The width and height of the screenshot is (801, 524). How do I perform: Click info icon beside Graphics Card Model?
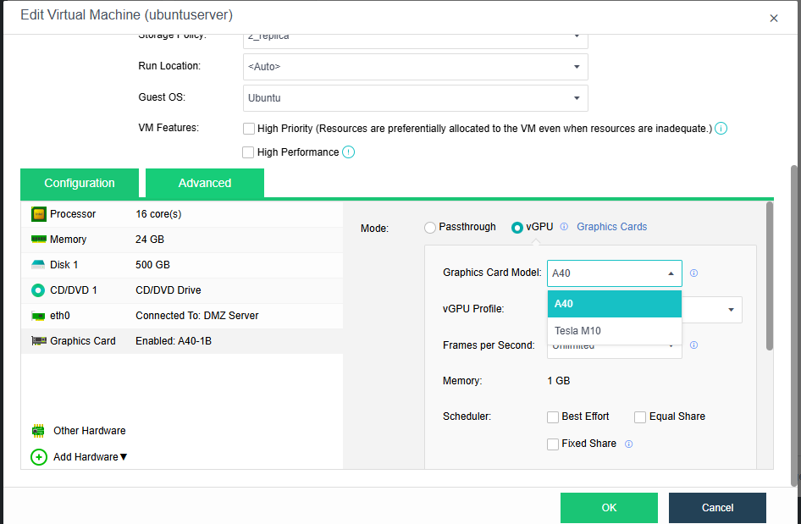pyautogui.click(x=693, y=273)
